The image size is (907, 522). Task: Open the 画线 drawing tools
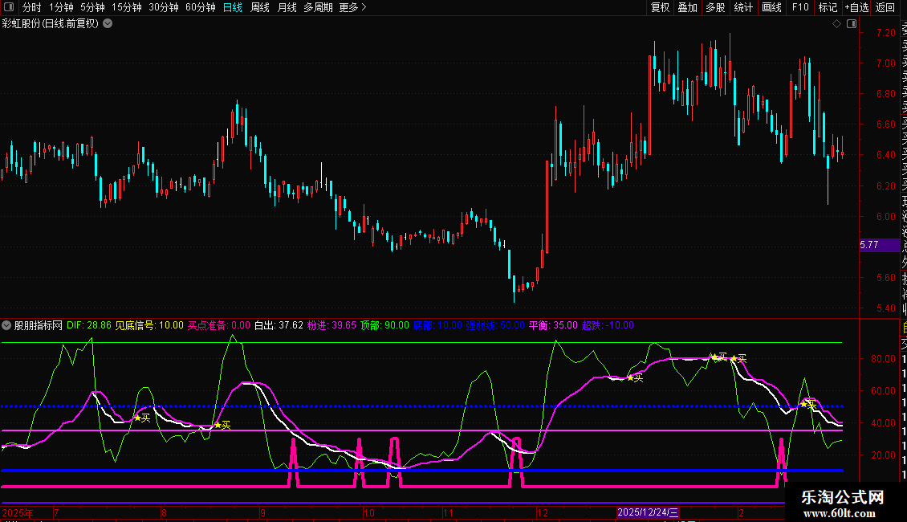click(x=771, y=7)
